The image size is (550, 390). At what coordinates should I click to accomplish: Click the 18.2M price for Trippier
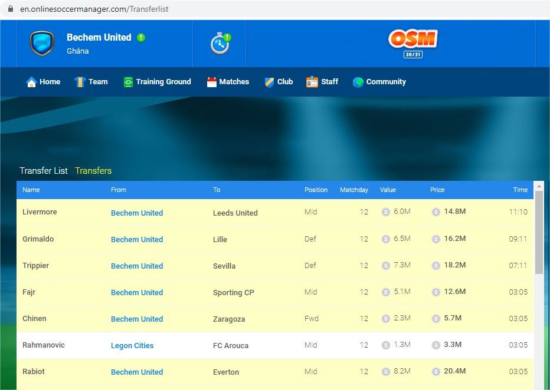pos(455,265)
